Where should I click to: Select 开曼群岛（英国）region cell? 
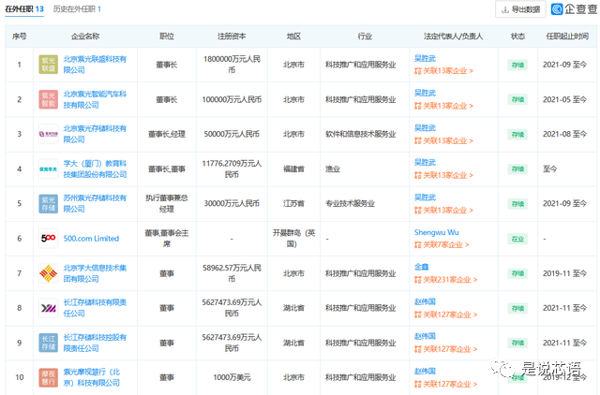tap(293, 239)
